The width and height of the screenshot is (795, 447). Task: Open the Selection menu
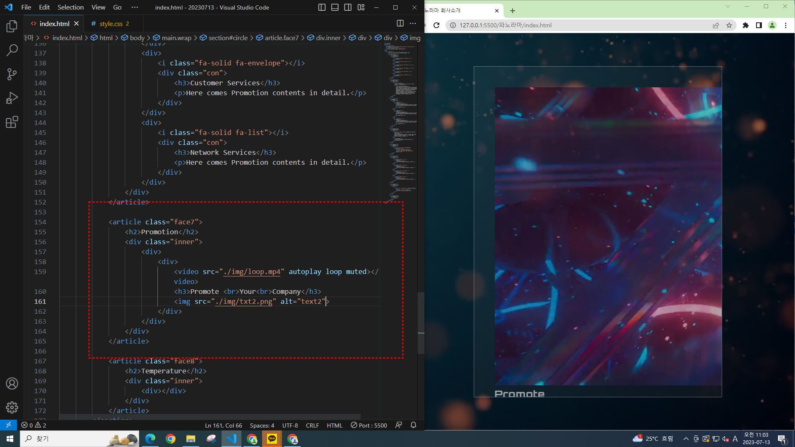[70, 7]
